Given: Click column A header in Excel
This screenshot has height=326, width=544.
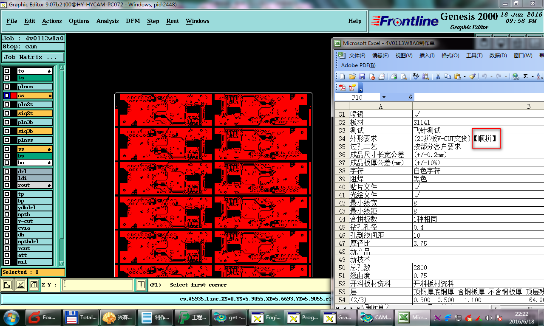Looking at the screenshot, I should point(380,106).
